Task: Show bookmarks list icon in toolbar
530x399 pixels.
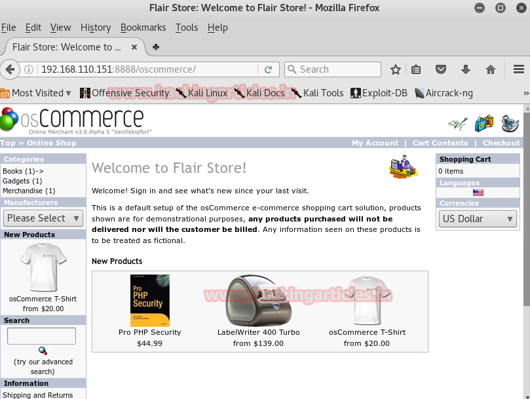Action: 416,69
